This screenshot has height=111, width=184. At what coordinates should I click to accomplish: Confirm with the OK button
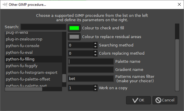[138, 100]
